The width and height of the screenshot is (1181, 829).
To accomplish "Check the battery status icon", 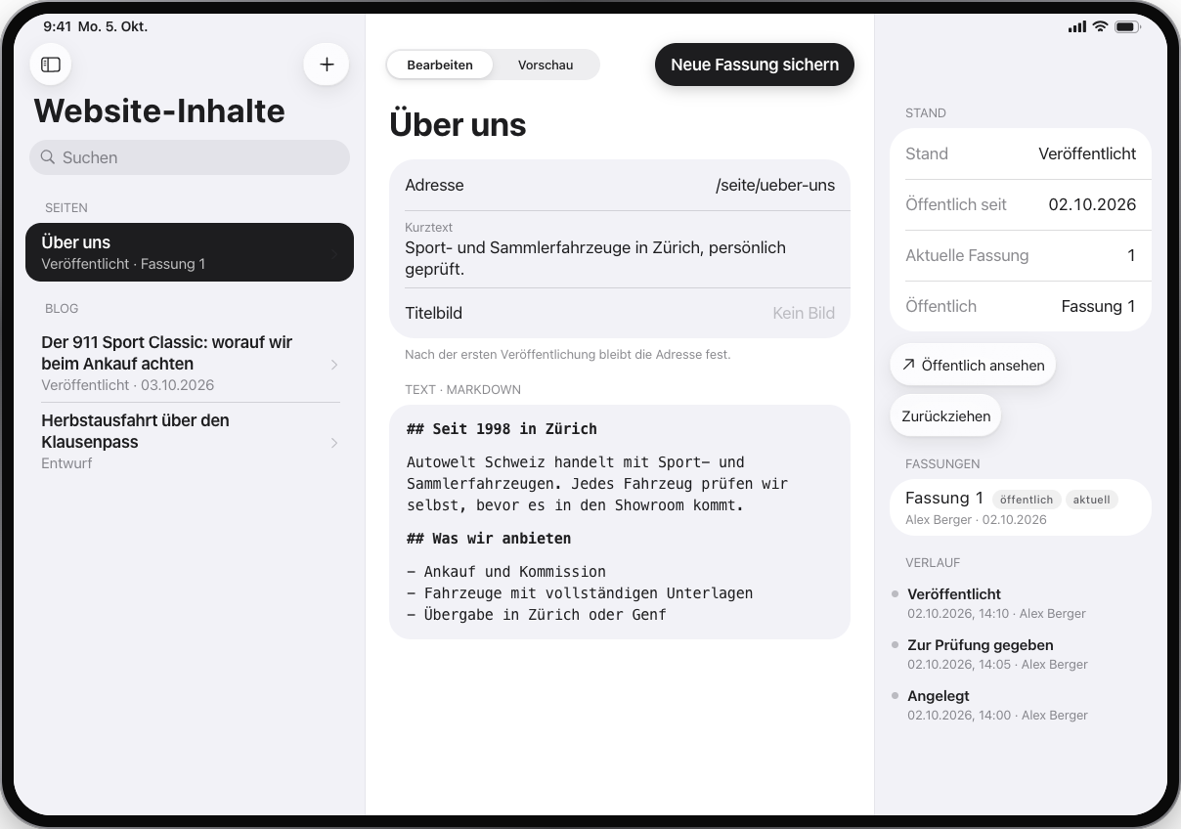I will point(1127,26).
